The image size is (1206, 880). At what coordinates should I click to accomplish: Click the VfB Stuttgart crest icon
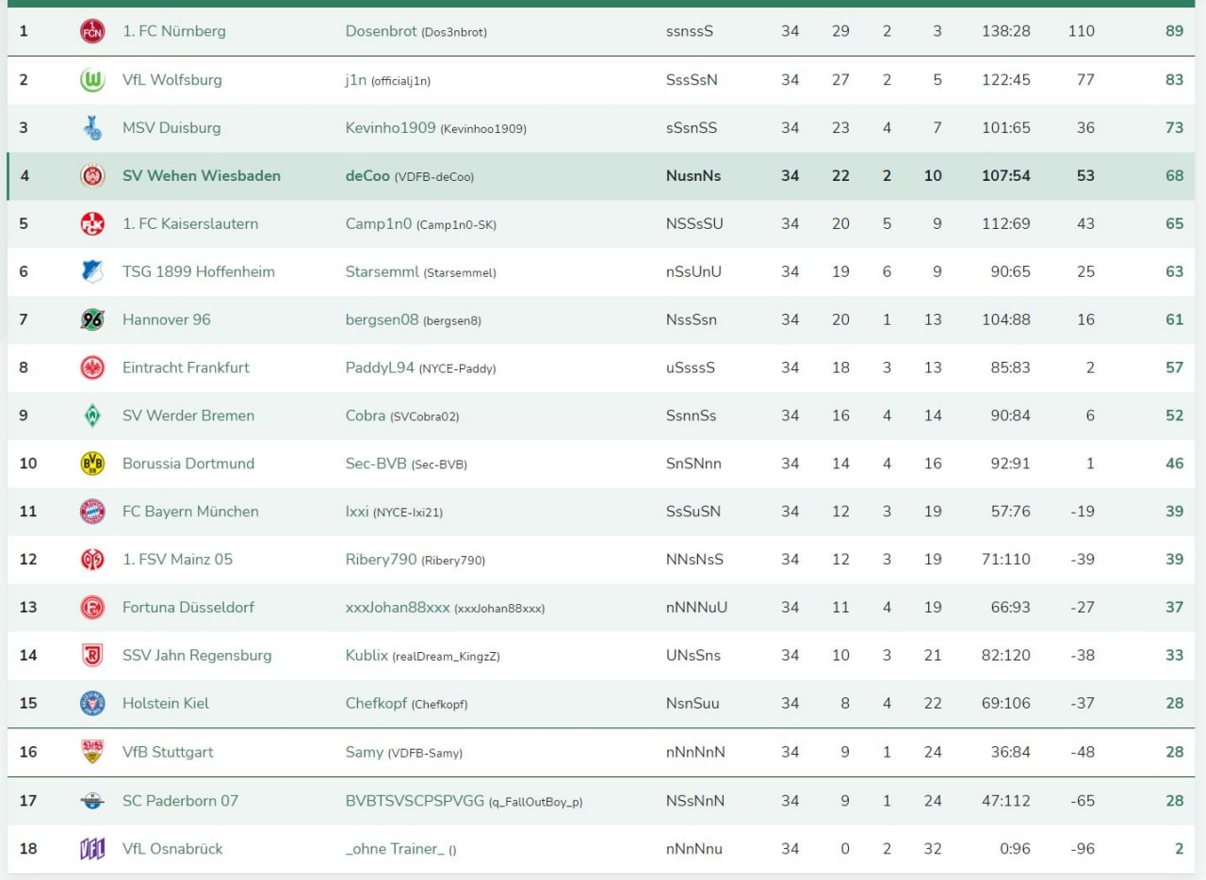point(92,752)
